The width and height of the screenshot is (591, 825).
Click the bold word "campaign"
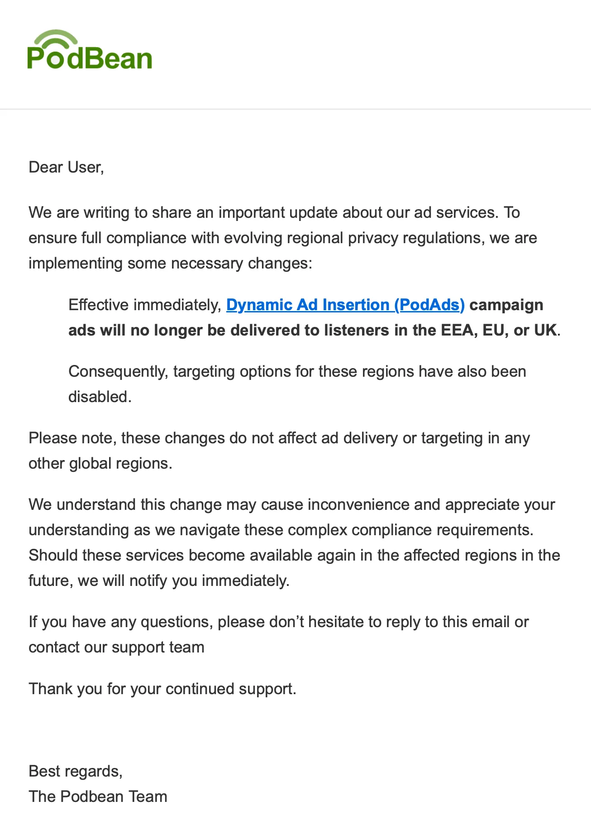(506, 305)
